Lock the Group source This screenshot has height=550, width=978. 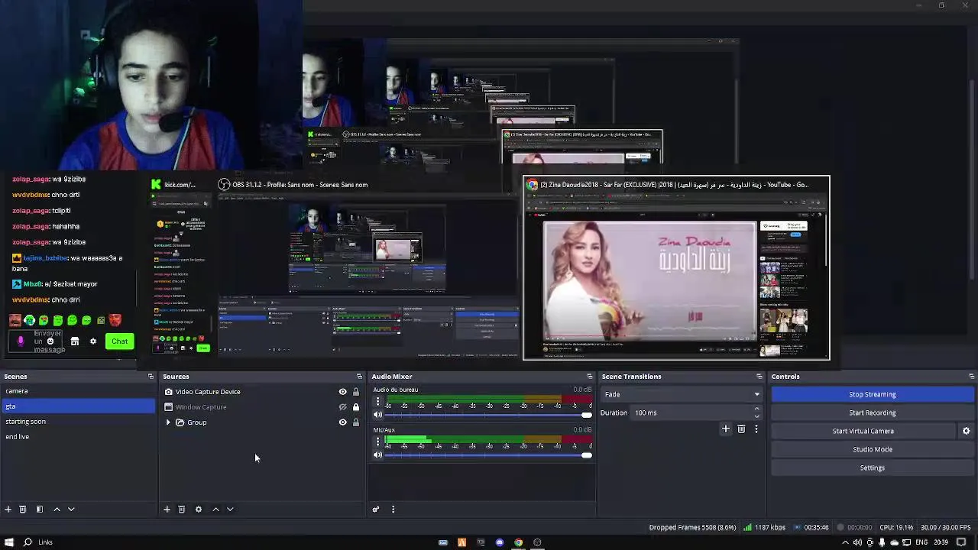pos(355,422)
